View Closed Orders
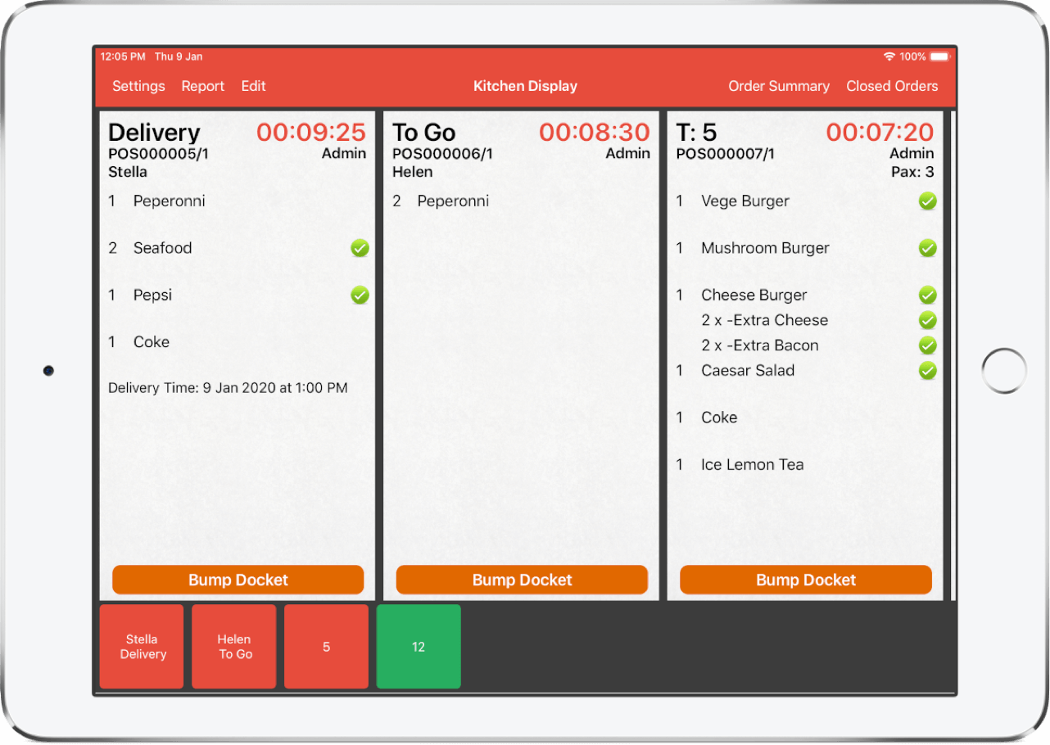 click(x=892, y=86)
